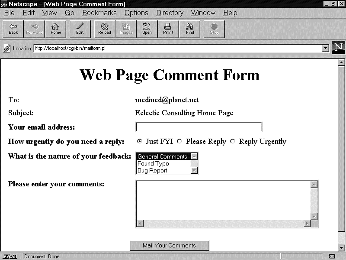Click the mail envelope icon in status bar

(332, 256)
